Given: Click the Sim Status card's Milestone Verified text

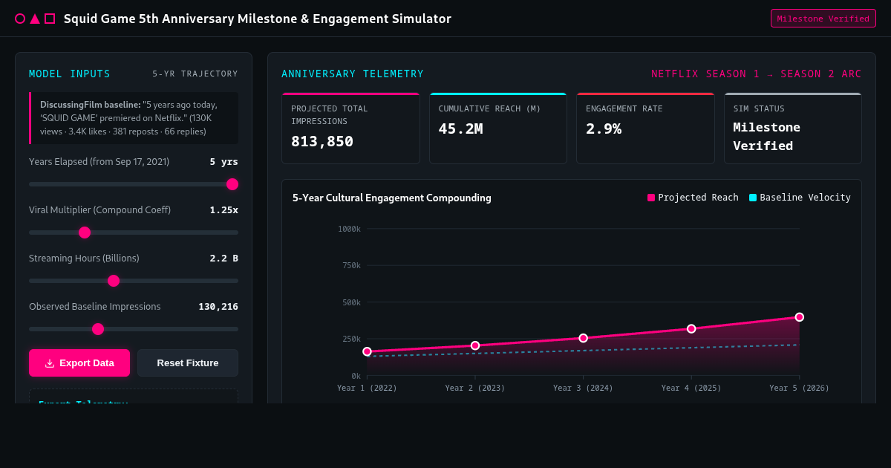Looking at the screenshot, I should (x=767, y=136).
